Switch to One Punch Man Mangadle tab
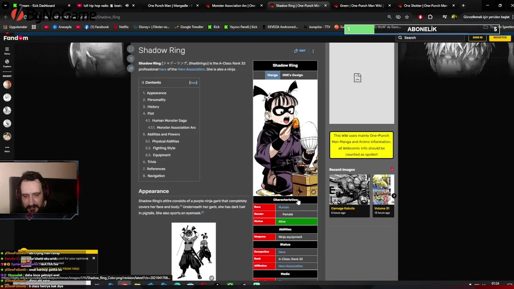The image size is (514, 289). click(170, 6)
